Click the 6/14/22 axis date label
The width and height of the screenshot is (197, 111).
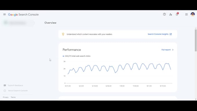95,86
